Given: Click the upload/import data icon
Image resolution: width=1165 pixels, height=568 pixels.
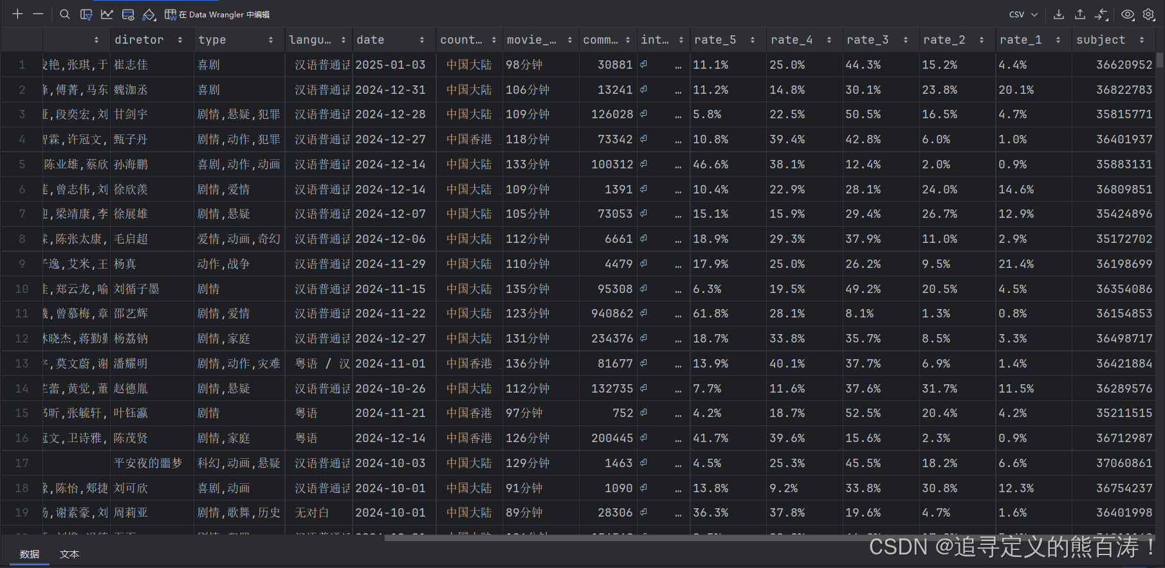Looking at the screenshot, I should pyautogui.click(x=1080, y=14).
